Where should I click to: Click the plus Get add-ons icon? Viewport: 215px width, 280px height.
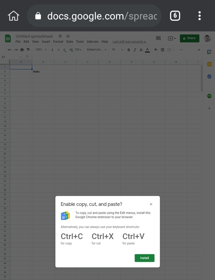(x=209, y=108)
